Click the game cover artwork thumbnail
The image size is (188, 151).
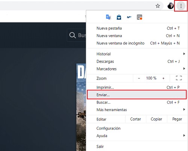[x=81, y=107]
